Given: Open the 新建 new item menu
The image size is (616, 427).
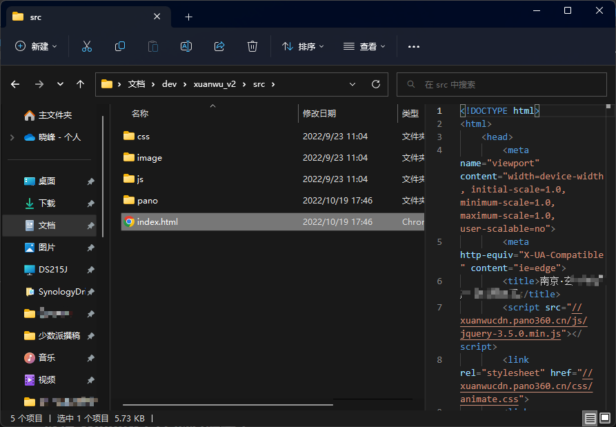Looking at the screenshot, I should tap(36, 46).
